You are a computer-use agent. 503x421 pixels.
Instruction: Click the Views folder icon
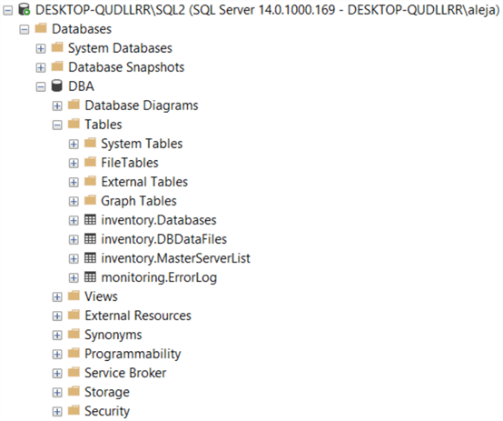click(x=74, y=295)
